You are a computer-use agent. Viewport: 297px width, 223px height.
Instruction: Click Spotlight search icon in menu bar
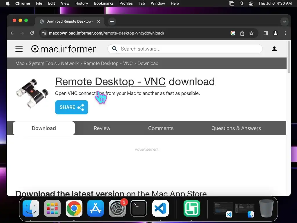click(x=242, y=3)
